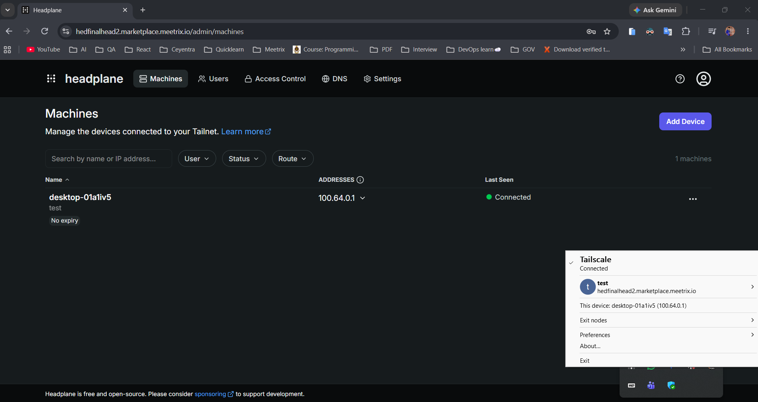Click the No expiry badge
This screenshot has width=758, height=402.
65,221
